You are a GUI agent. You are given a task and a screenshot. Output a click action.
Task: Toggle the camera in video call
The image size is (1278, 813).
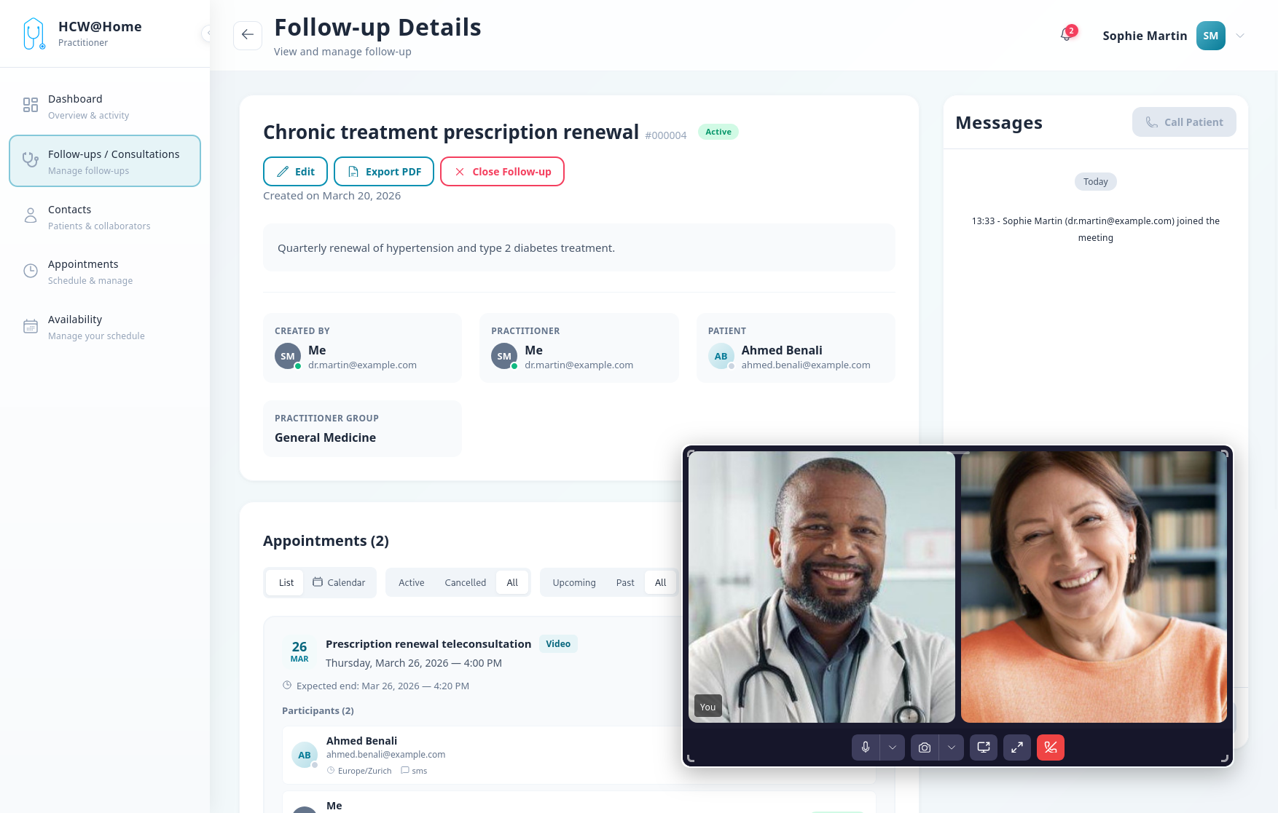point(925,747)
